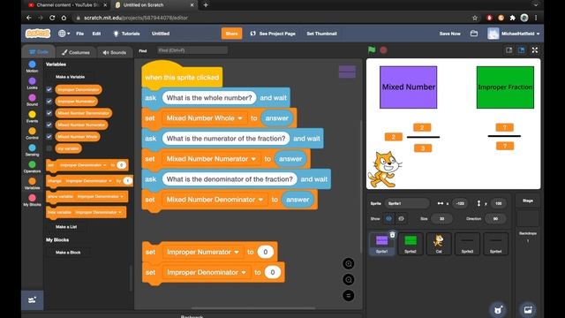The image size is (565, 318).
Task: Select the Operators block category
Action: click(x=32, y=167)
